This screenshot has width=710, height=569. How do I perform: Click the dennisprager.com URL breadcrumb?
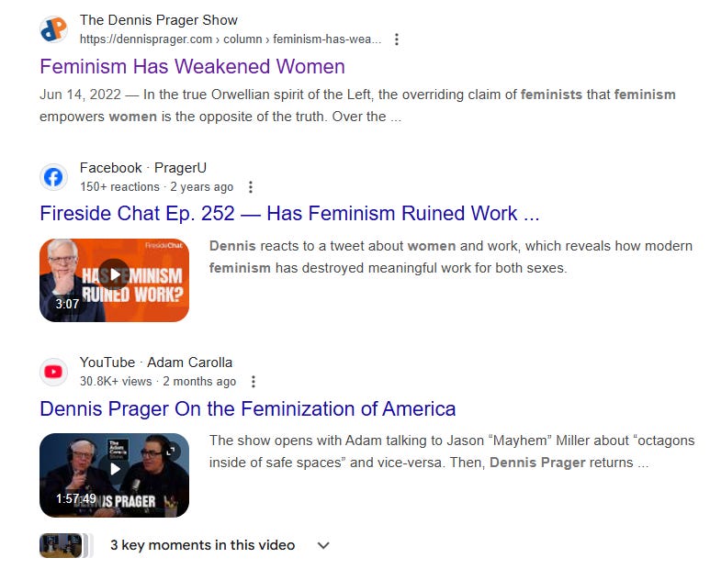tap(231, 39)
